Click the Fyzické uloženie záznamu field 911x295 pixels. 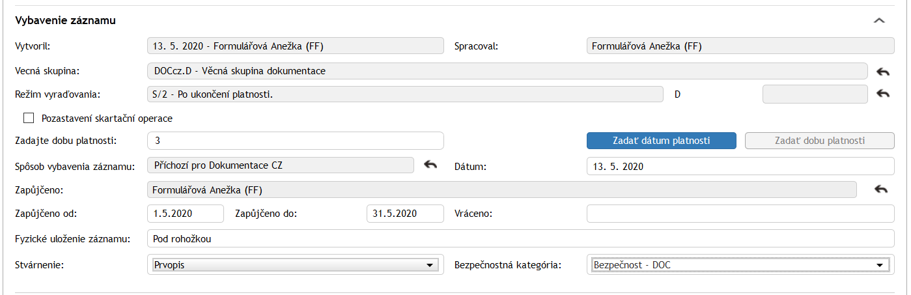[521, 239]
